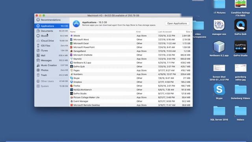Click the NetBeans 8.2.app desktop cube icon

(219, 47)
